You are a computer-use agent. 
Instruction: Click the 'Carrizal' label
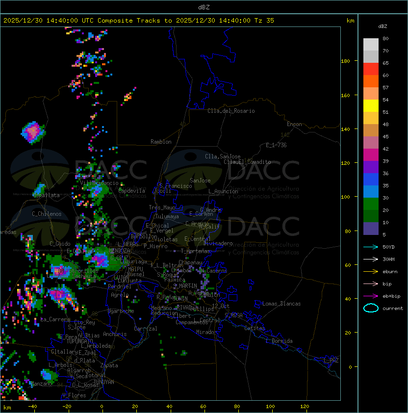click(x=145, y=329)
